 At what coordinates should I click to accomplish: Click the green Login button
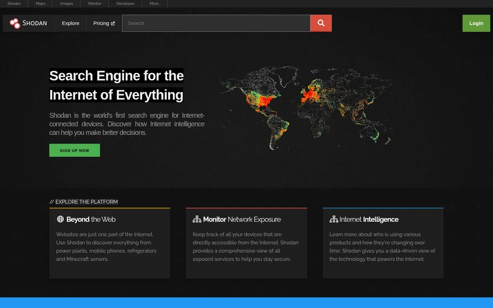pos(476,23)
